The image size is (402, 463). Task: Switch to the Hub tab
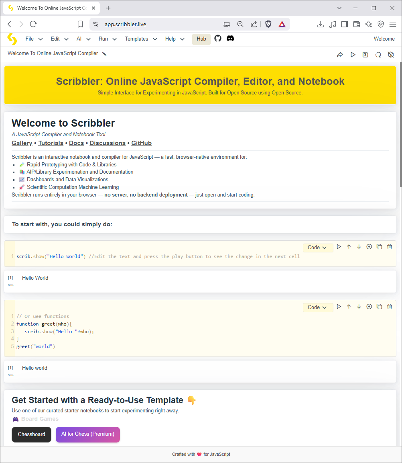[201, 39]
